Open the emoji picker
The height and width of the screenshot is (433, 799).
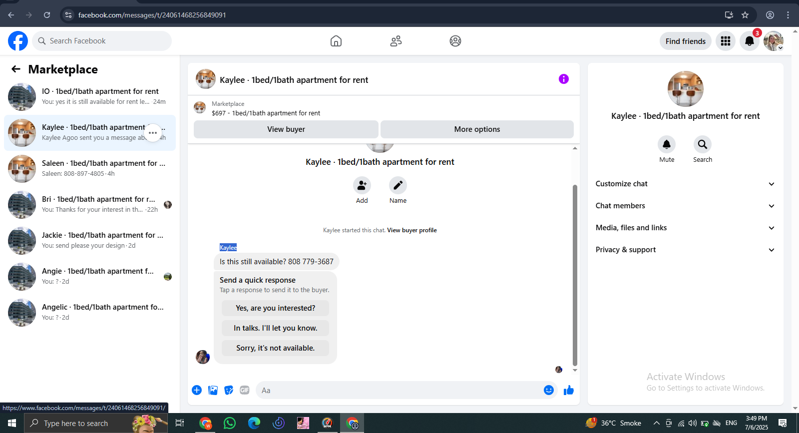(x=549, y=390)
